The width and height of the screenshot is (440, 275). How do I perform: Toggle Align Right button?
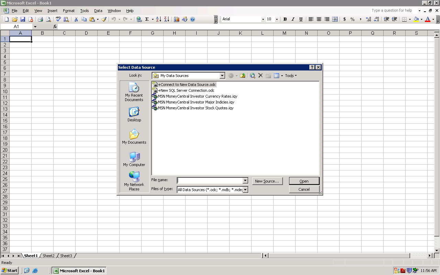[x=327, y=19]
